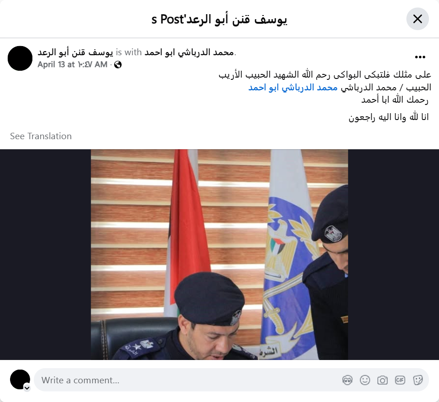Attach a photo with camera icon

(382, 380)
